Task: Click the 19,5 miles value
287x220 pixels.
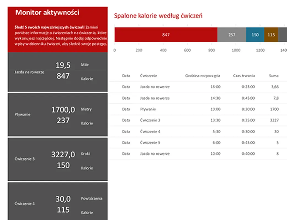Action: (x=63, y=65)
